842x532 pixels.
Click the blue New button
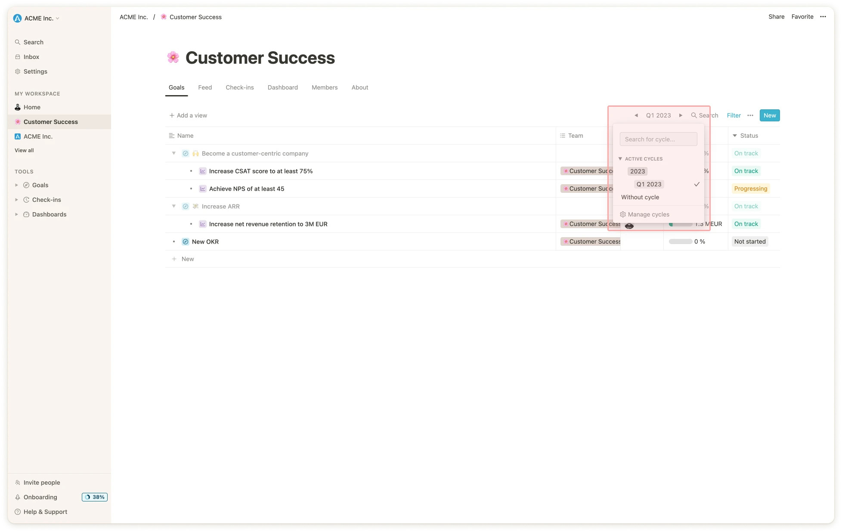pyautogui.click(x=769, y=115)
